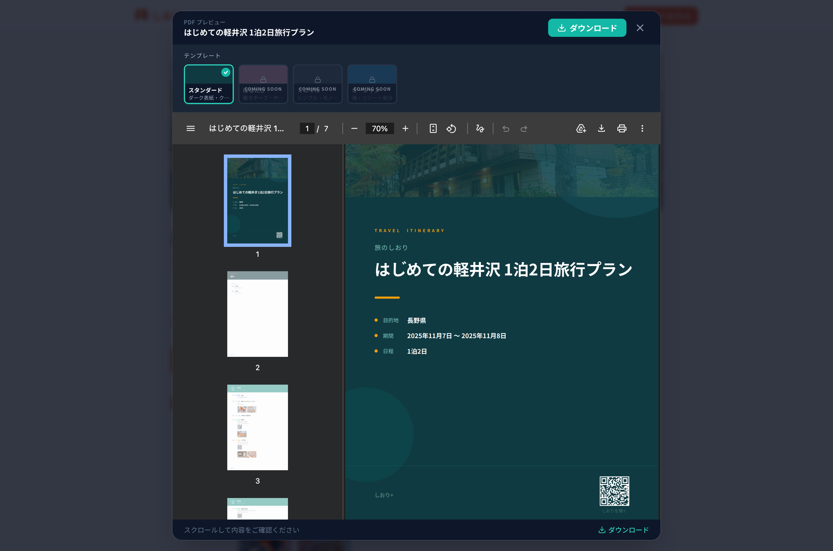Click the しおり+ footer text on cover
Image resolution: width=833 pixels, height=551 pixels.
(384, 495)
